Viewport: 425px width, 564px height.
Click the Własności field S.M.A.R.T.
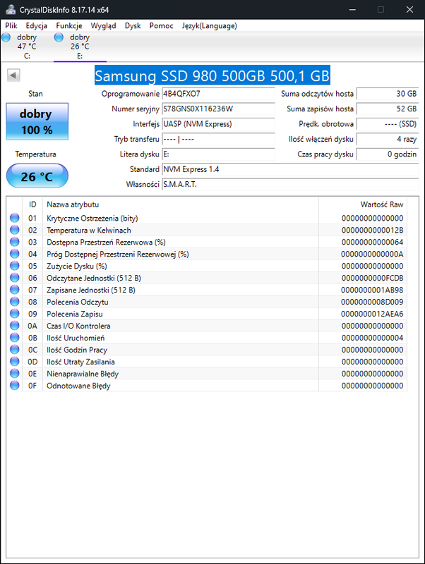pyautogui.click(x=290, y=185)
